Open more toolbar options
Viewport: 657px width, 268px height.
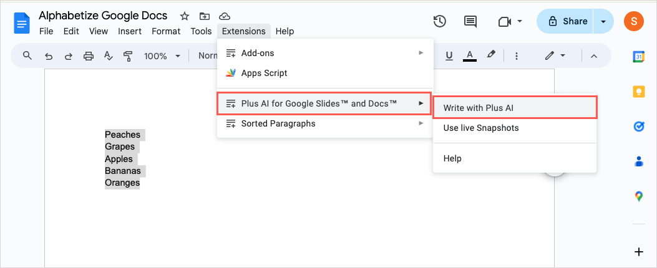pos(517,55)
